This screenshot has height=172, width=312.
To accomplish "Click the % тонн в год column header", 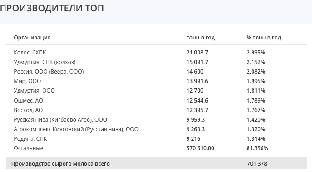I will click(264, 38).
